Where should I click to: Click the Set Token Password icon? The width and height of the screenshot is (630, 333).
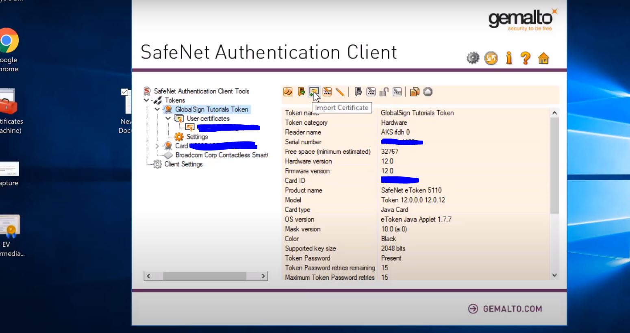click(x=397, y=92)
